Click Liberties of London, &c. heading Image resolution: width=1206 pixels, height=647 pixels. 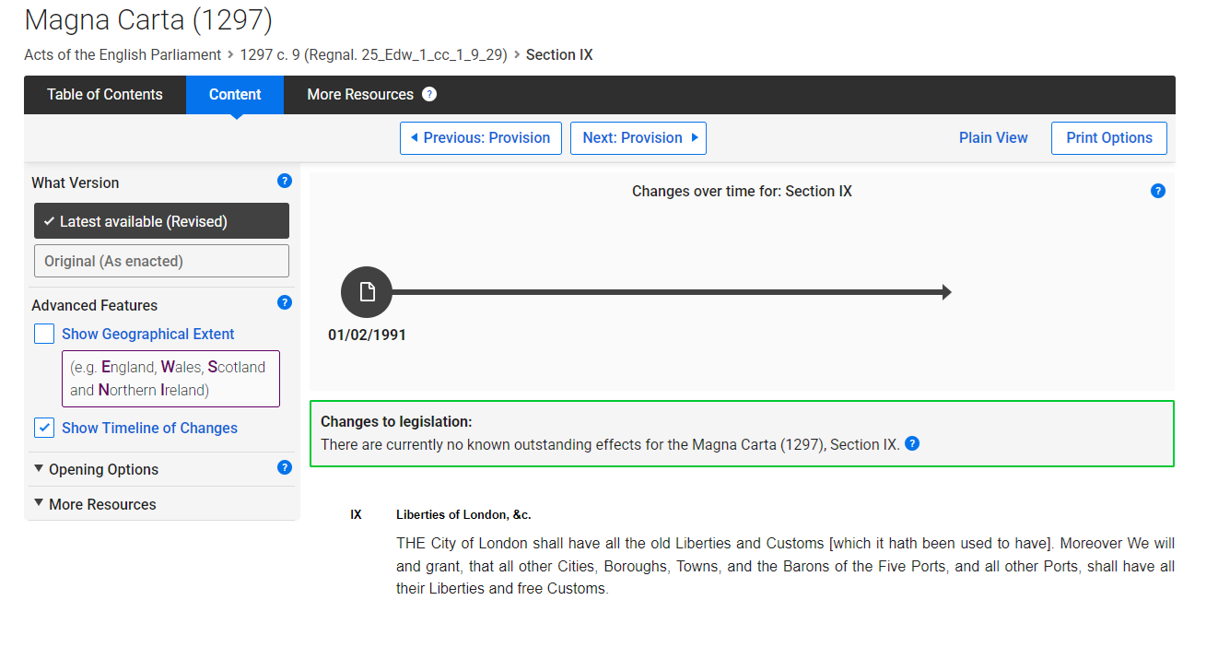tap(463, 514)
